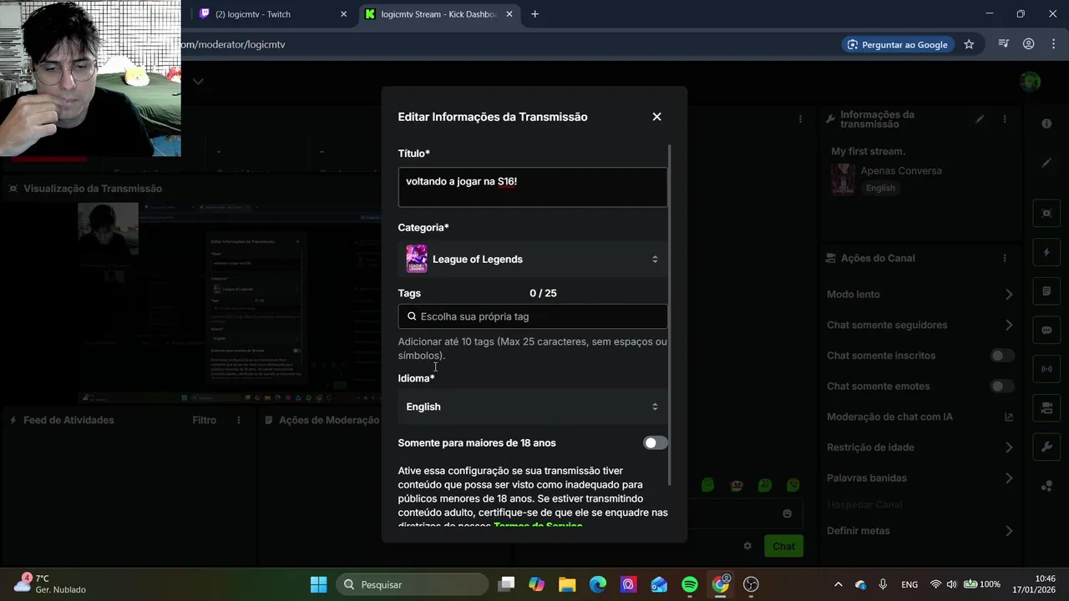Open the Windows Start menu

pos(318,584)
